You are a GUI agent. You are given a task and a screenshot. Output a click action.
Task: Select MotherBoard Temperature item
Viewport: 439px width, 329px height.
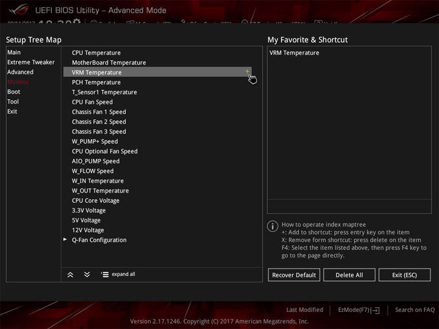(x=109, y=63)
